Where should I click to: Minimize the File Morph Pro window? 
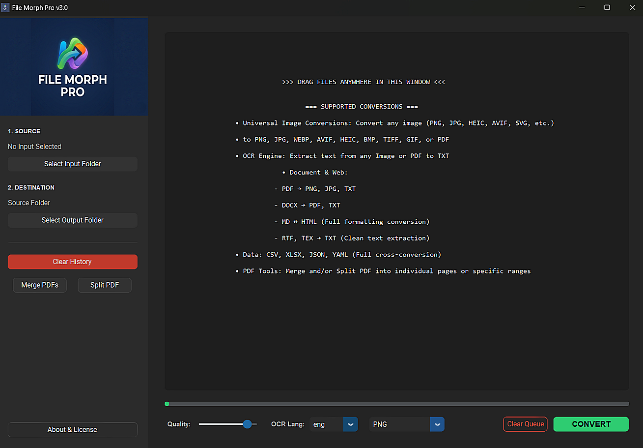pos(582,7)
